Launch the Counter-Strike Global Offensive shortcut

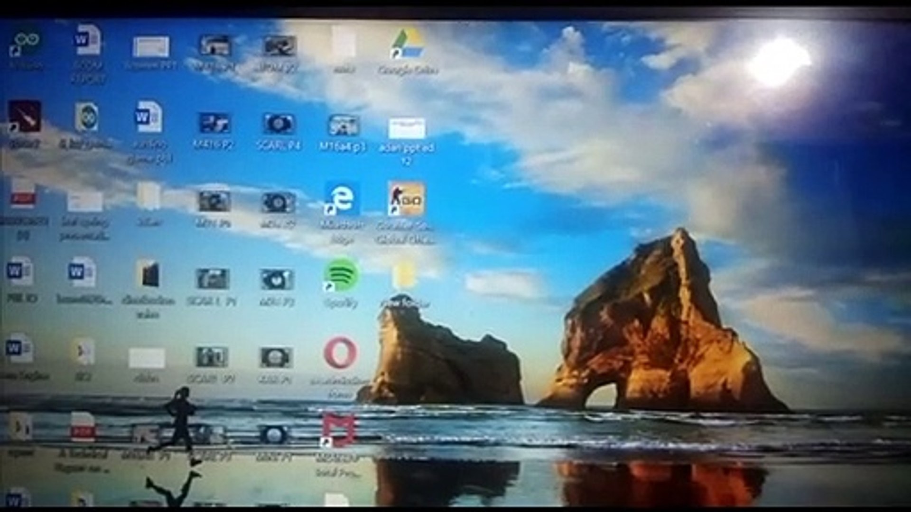click(406, 200)
